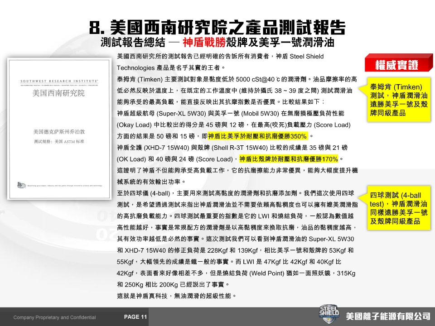Click the line starting 的高抗磨負載能力
Image resolution: width=435 pixels, height=326 pixels.
(x=235, y=216)
